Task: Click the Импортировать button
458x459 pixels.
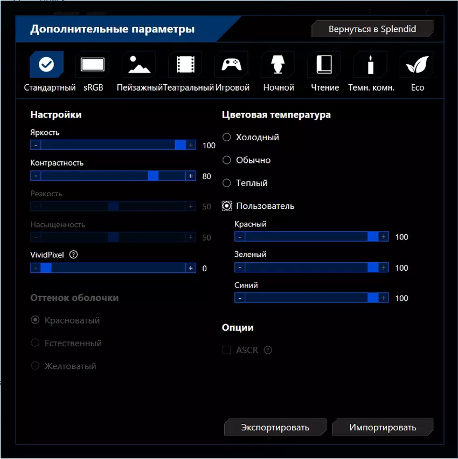Action: click(383, 427)
